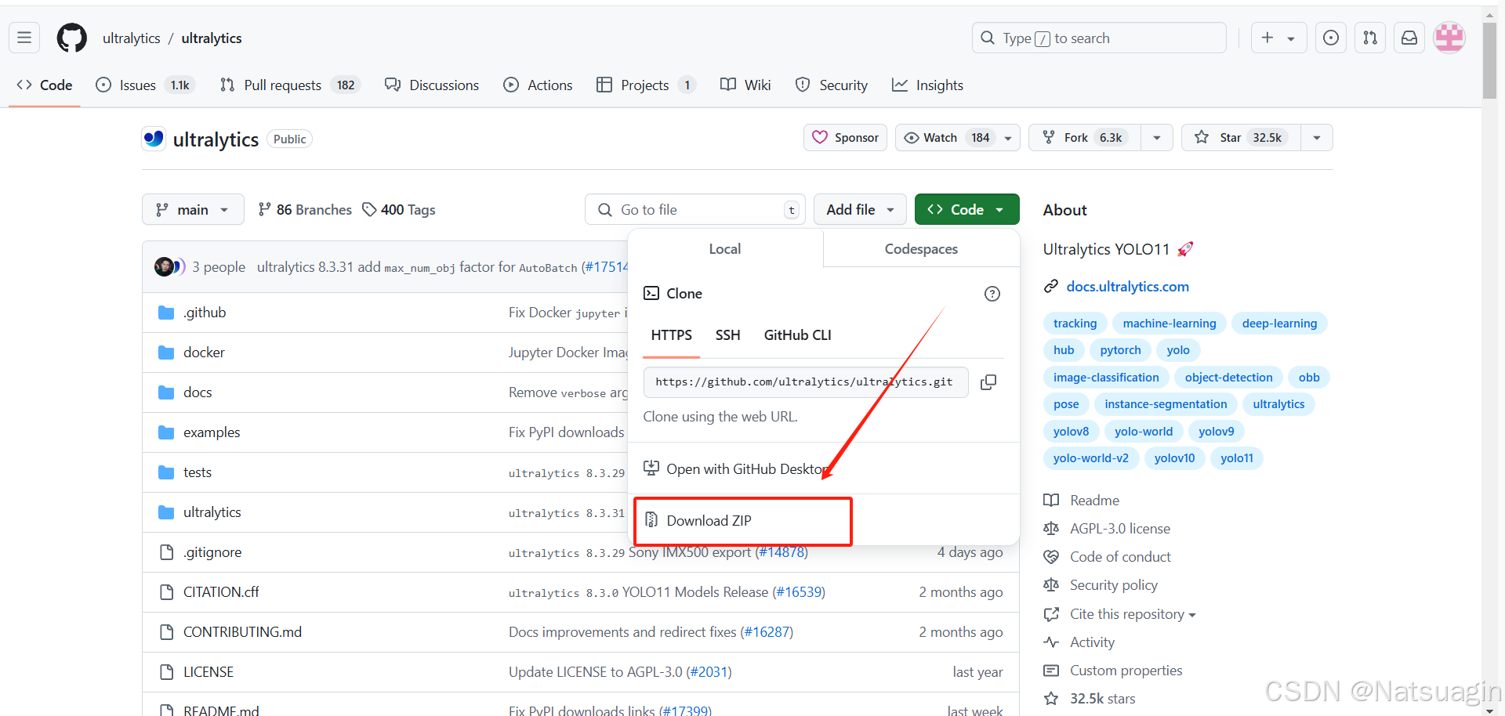Viewport: 1505px width, 716px height.
Task: Click the pytorch topic tag
Action: point(1120,350)
